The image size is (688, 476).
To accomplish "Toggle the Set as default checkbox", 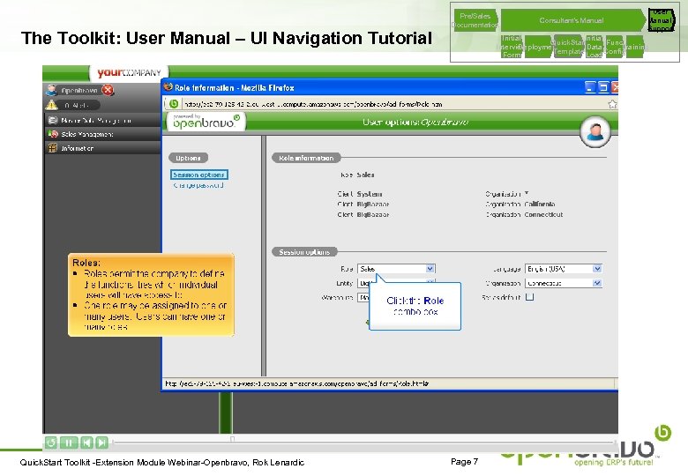I will (x=529, y=297).
